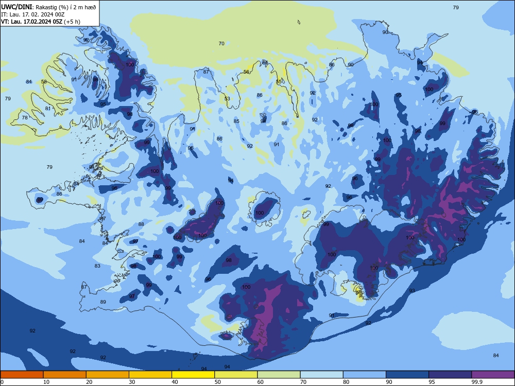This screenshot has width=515, height=386.
Task: Click the title text 'UWC/DINI: Rakastig (%) í 2 m hæð'
Action: point(48,7)
